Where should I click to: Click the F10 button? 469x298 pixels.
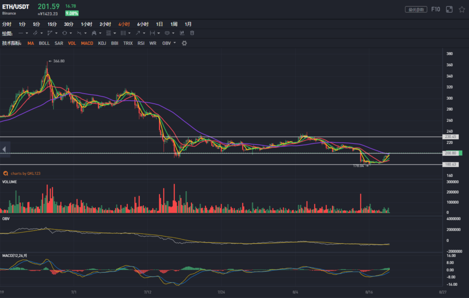pos(435,9)
